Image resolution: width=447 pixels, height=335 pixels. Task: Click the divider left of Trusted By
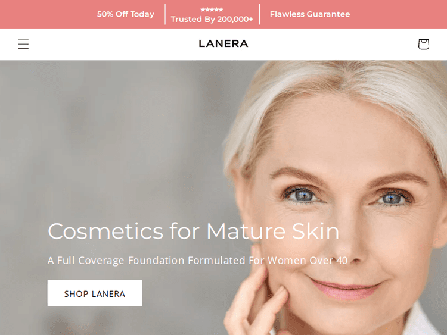[x=165, y=14]
